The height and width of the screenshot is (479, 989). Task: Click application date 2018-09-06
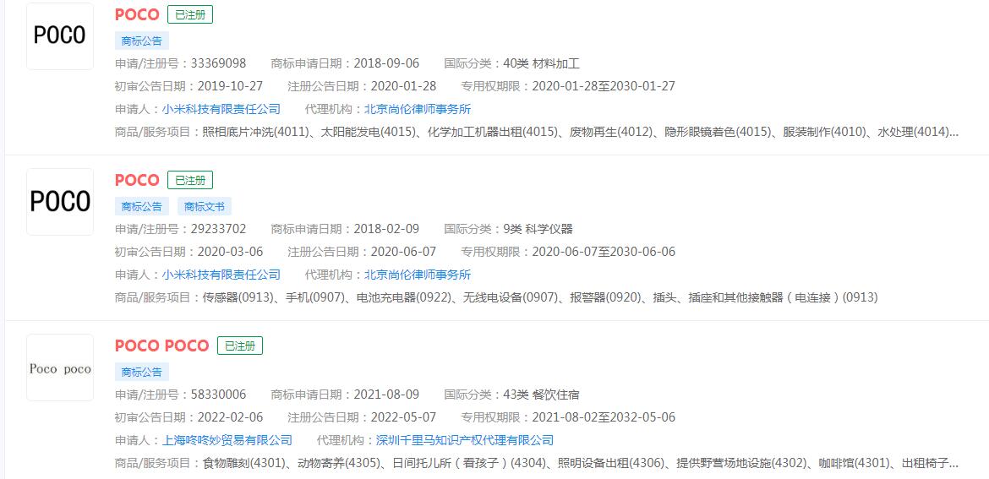[386, 63]
